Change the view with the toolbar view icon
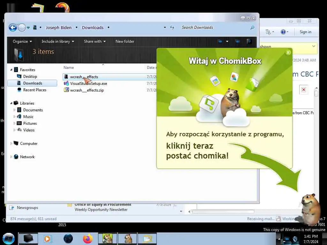The image size is (327, 245). point(220,41)
